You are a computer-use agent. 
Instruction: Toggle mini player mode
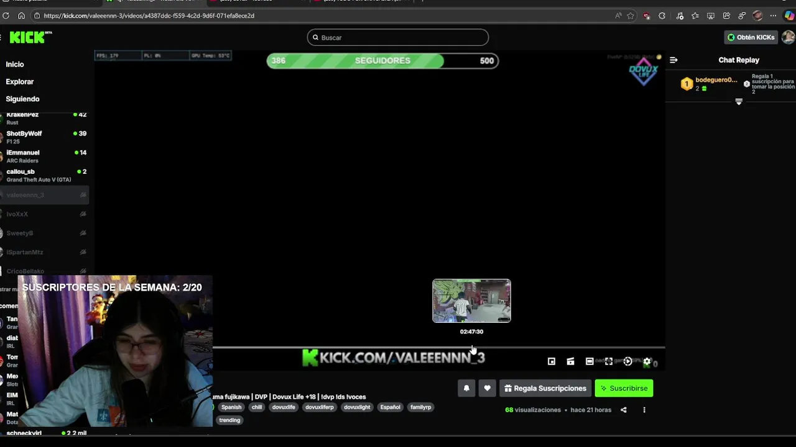click(x=551, y=361)
